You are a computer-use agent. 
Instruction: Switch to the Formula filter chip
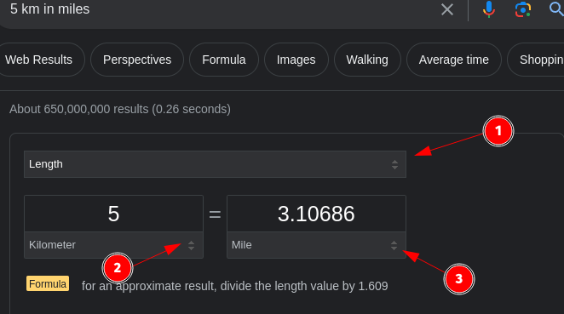(224, 60)
